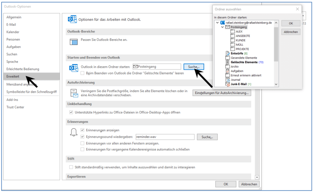
Task: Toggle Erinnerungssound wiedergeben checkbox
Action: coord(82,137)
